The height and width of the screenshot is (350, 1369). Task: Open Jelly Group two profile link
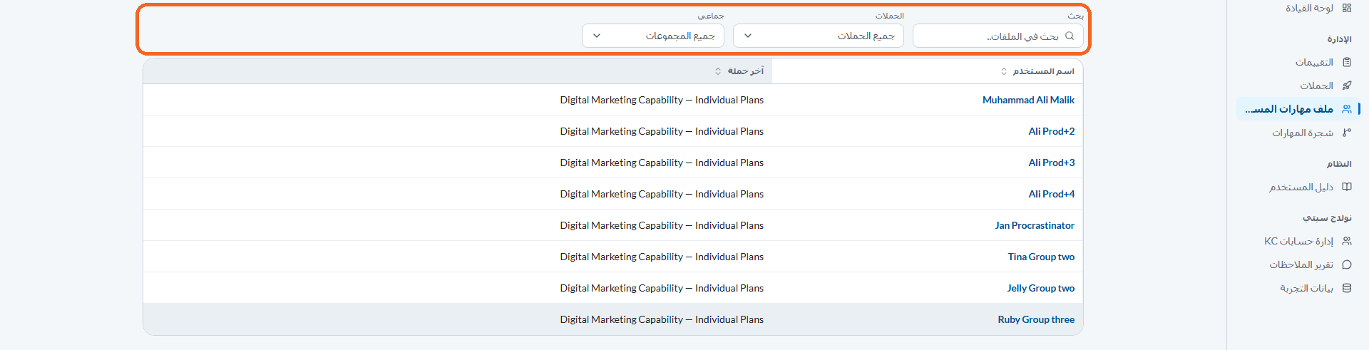(1041, 288)
